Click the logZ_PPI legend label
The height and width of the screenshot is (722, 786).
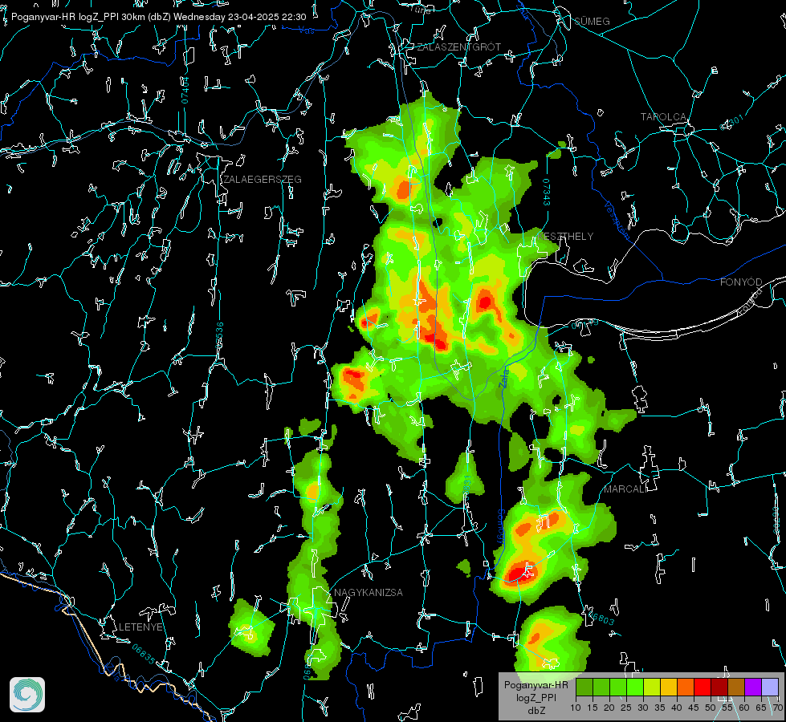pos(536,697)
